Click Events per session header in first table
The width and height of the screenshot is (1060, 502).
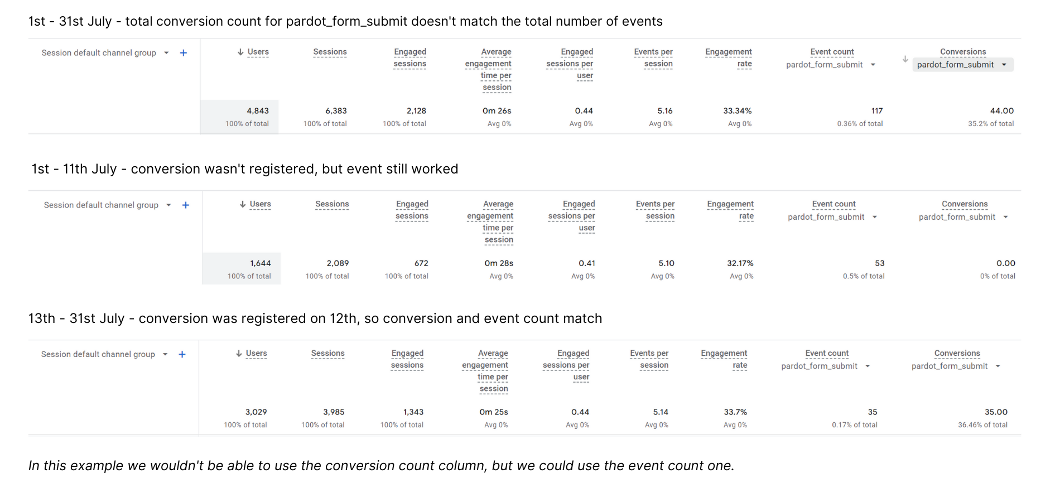[653, 58]
